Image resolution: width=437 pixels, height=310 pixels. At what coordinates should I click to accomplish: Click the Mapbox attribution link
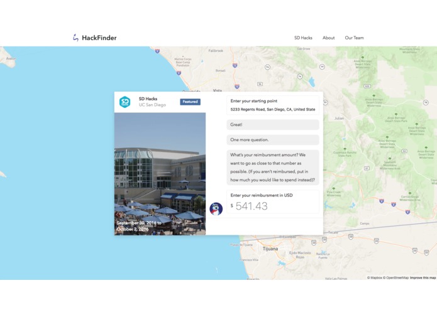(375, 277)
